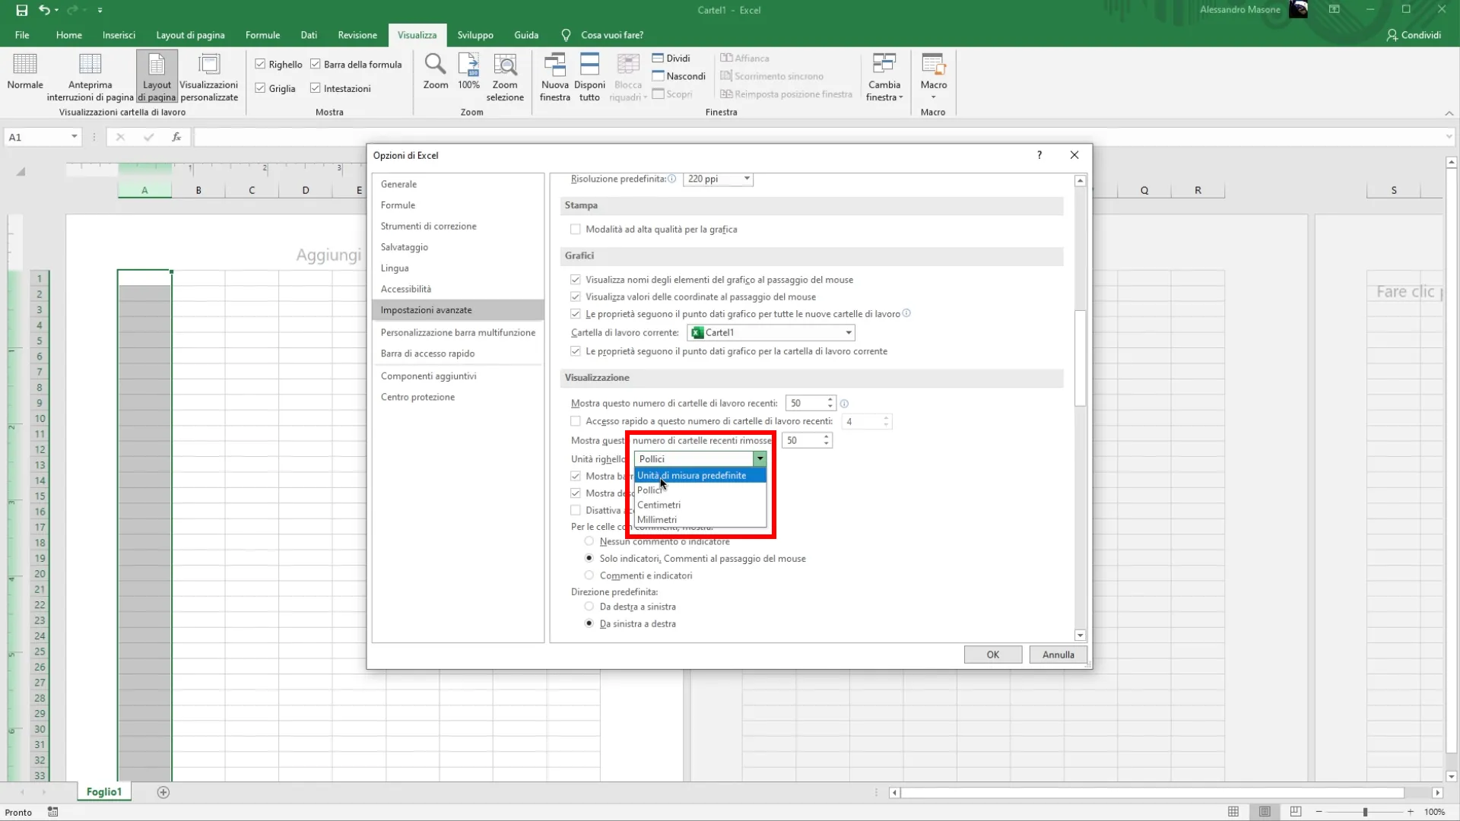Open Cartella di lavoro corrente dropdown
Screen dimensions: 1460x821
point(848,333)
